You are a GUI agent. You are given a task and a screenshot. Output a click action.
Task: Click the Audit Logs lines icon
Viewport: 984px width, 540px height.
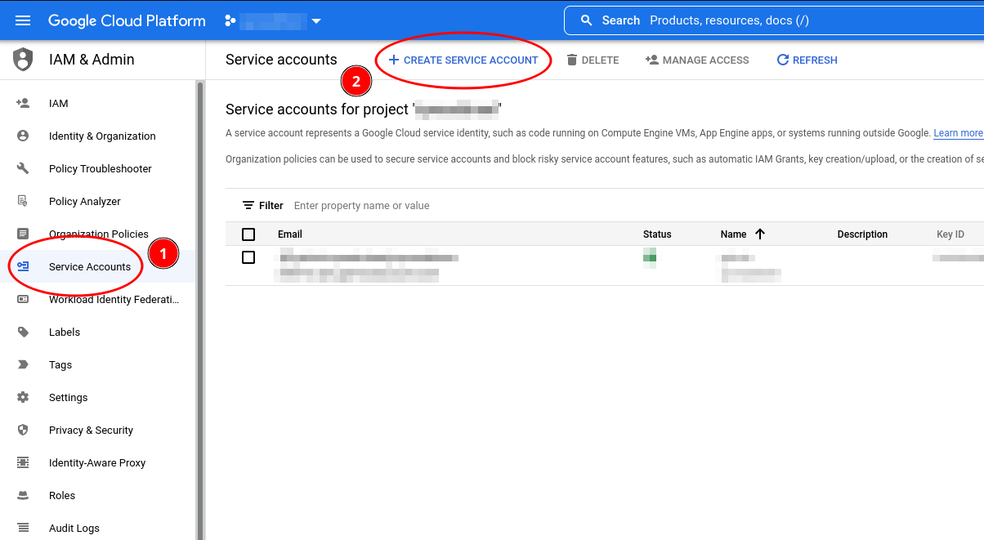[23, 528]
